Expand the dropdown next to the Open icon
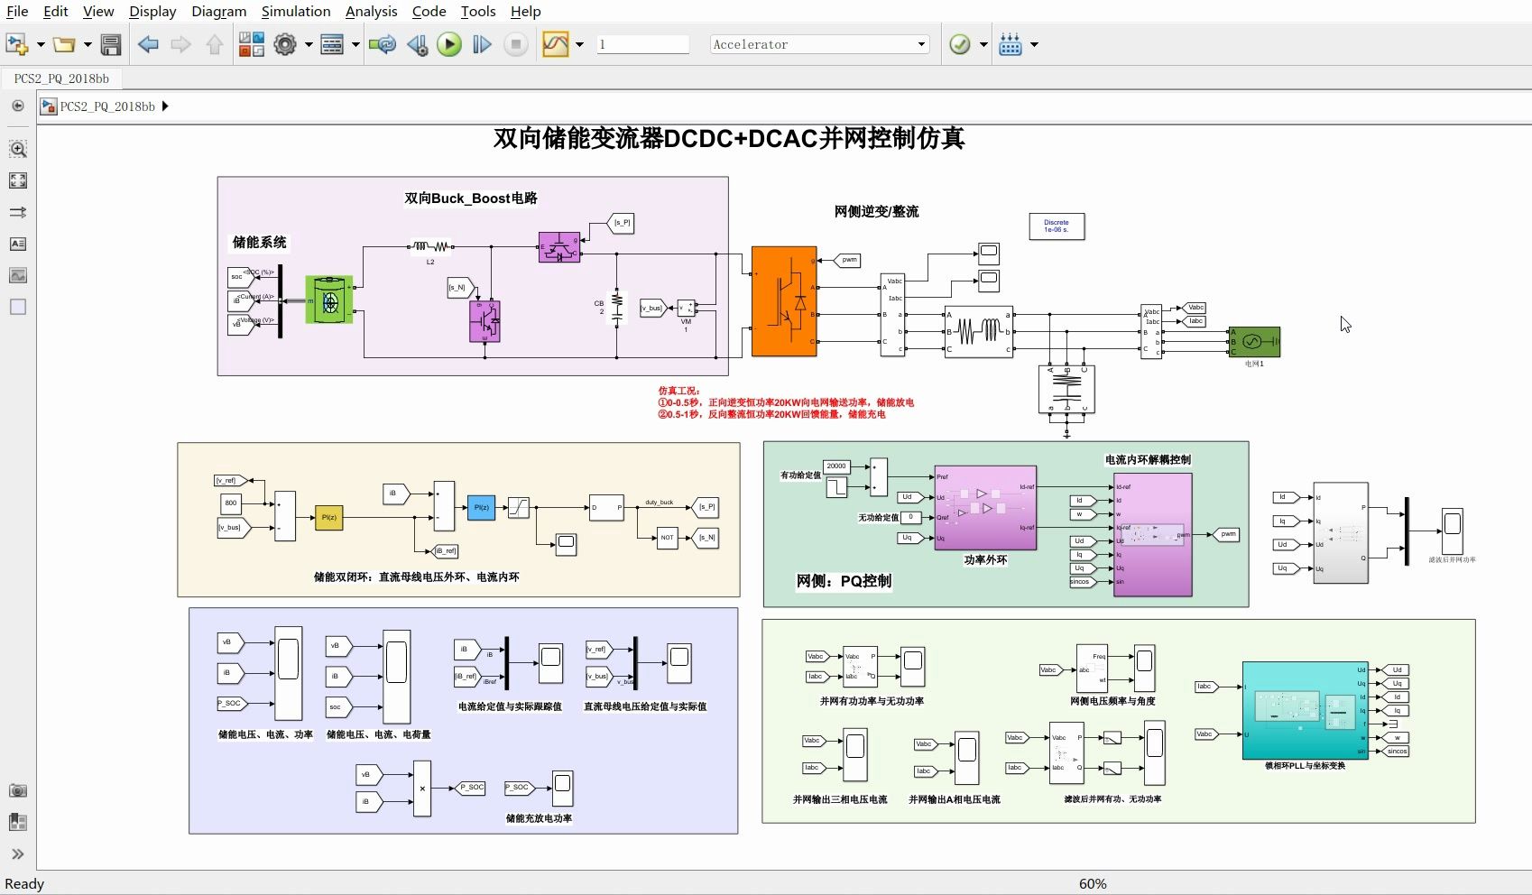Viewport: 1532px width, 895px height. coord(87,43)
